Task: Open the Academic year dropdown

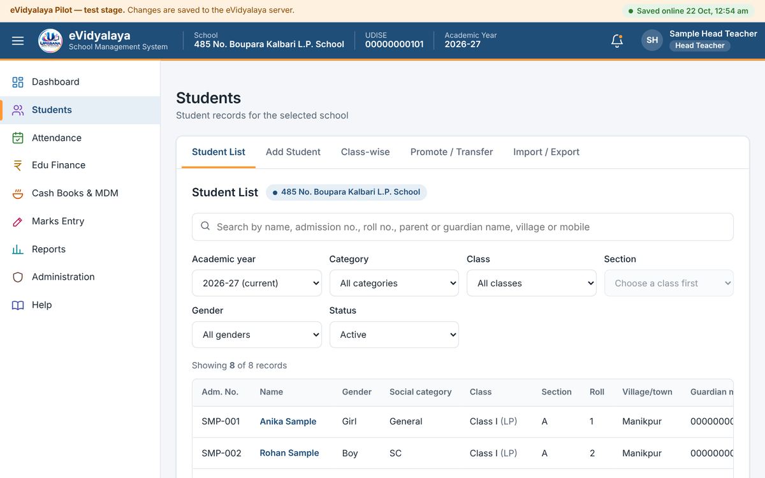Action: [257, 283]
